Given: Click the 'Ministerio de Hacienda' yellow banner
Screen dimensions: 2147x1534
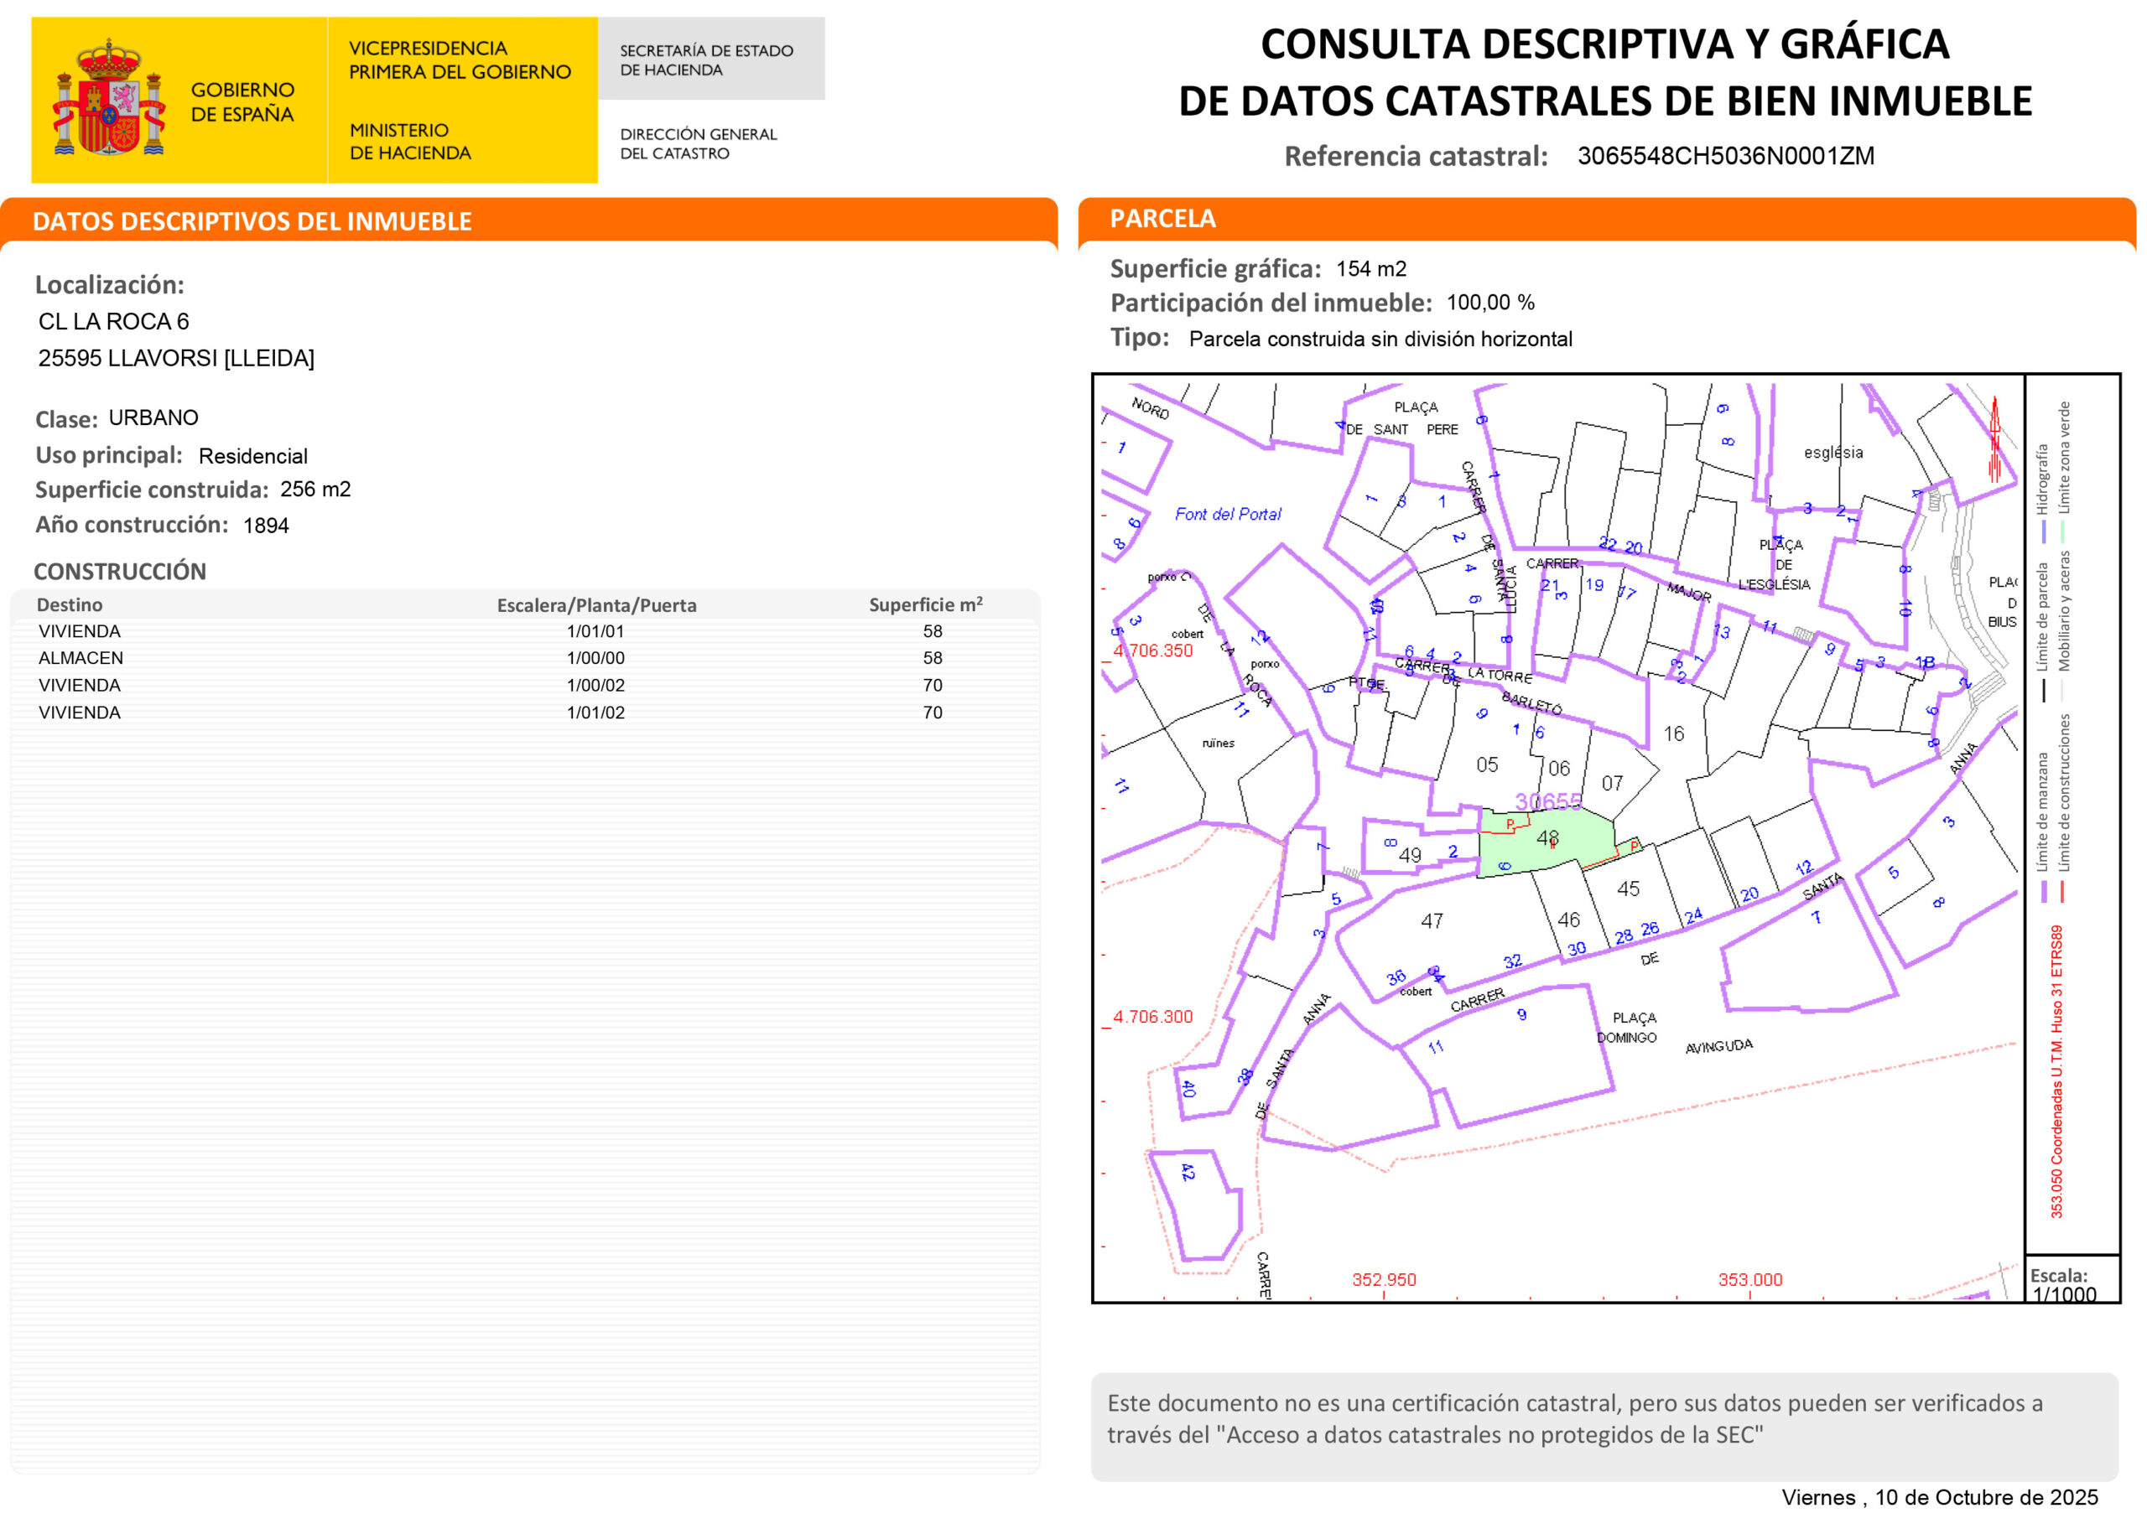Looking at the screenshot, I should point(410,142).
